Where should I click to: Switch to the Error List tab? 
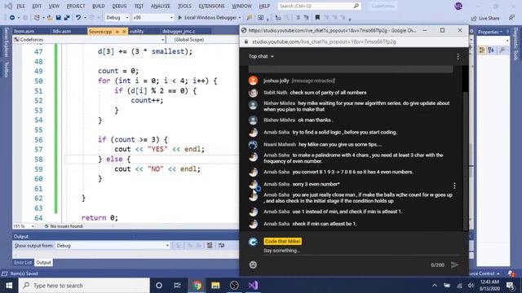(23, 262)
